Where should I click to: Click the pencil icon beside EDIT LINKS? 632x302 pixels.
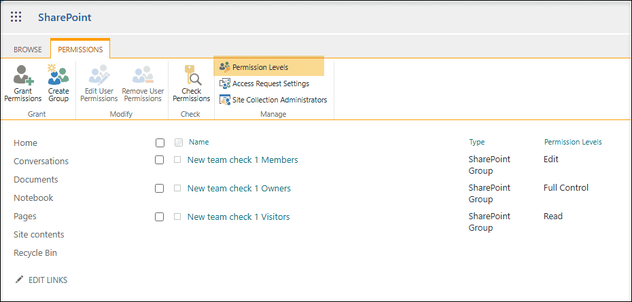point(19,280)
